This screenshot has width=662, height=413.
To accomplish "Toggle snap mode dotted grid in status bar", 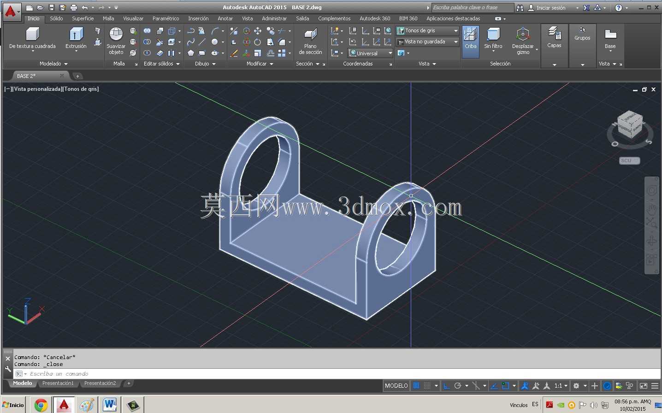I will tap(427, 386).
